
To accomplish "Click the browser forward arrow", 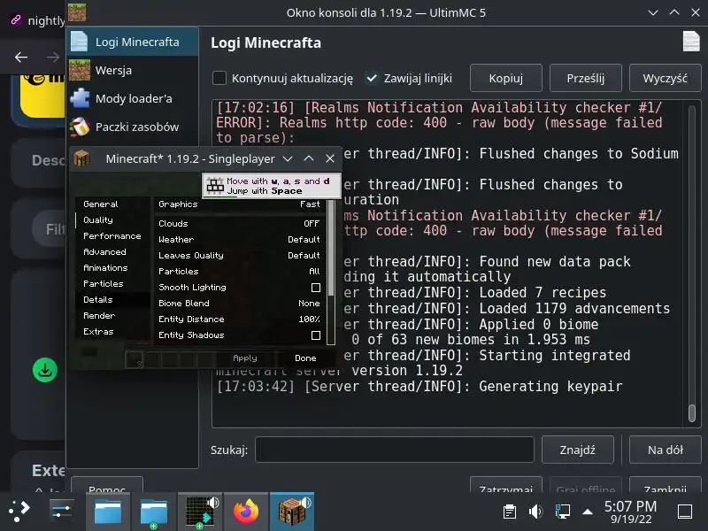I will [x=53, y=58].
